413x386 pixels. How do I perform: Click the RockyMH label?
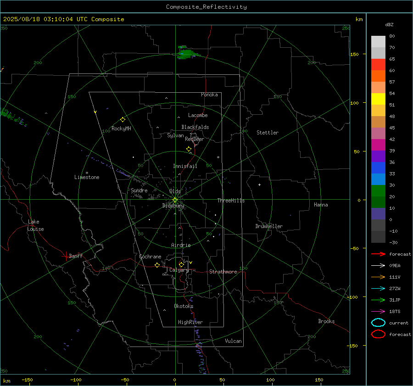(121, 129)
